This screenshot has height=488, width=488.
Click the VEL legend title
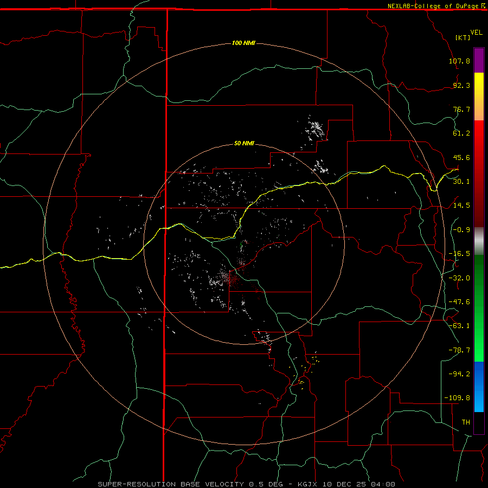click(476, 33)
